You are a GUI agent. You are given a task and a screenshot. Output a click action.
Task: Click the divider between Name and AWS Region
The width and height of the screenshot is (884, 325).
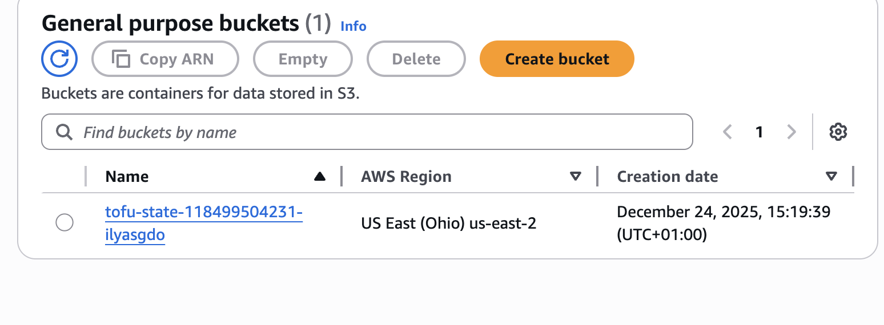coord(341,176)
